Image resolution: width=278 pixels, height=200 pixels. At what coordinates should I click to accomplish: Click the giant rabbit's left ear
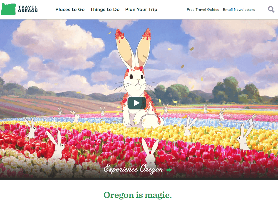tap(124, 50)
